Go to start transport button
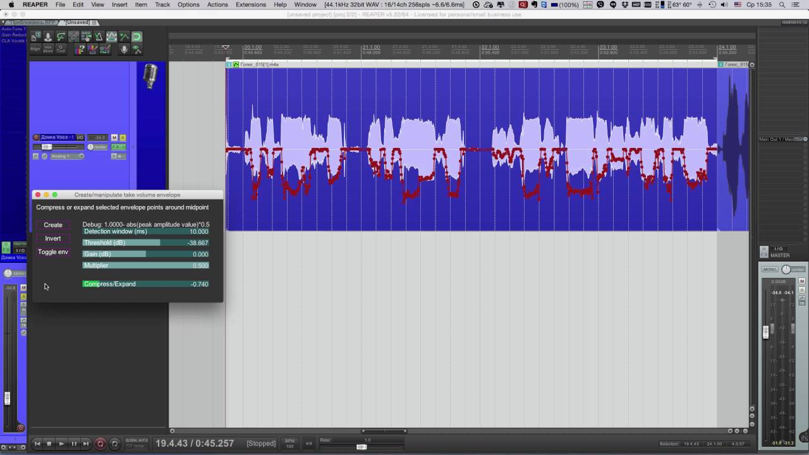The height and width of the screenshot is (455, 809). [37, 444]
